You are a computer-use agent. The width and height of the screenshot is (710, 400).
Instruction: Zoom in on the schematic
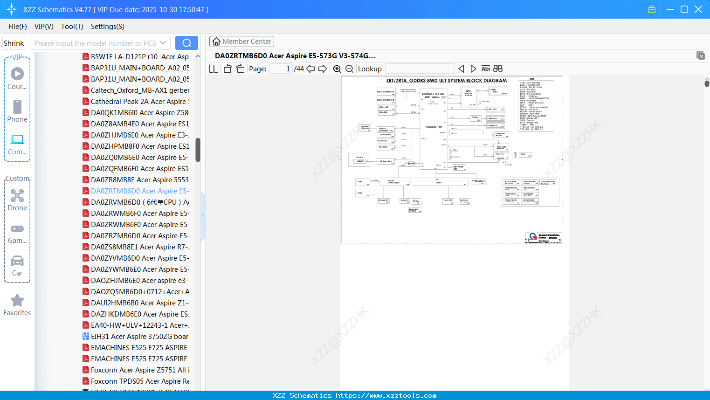click(337, 69)
